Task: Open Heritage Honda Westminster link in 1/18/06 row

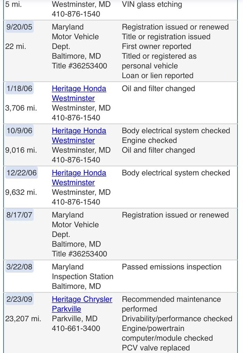Action: tap(79, 93)
